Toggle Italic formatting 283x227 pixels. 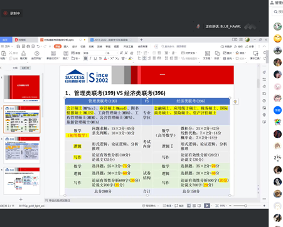pyautogui.click(x=90, y=59)
